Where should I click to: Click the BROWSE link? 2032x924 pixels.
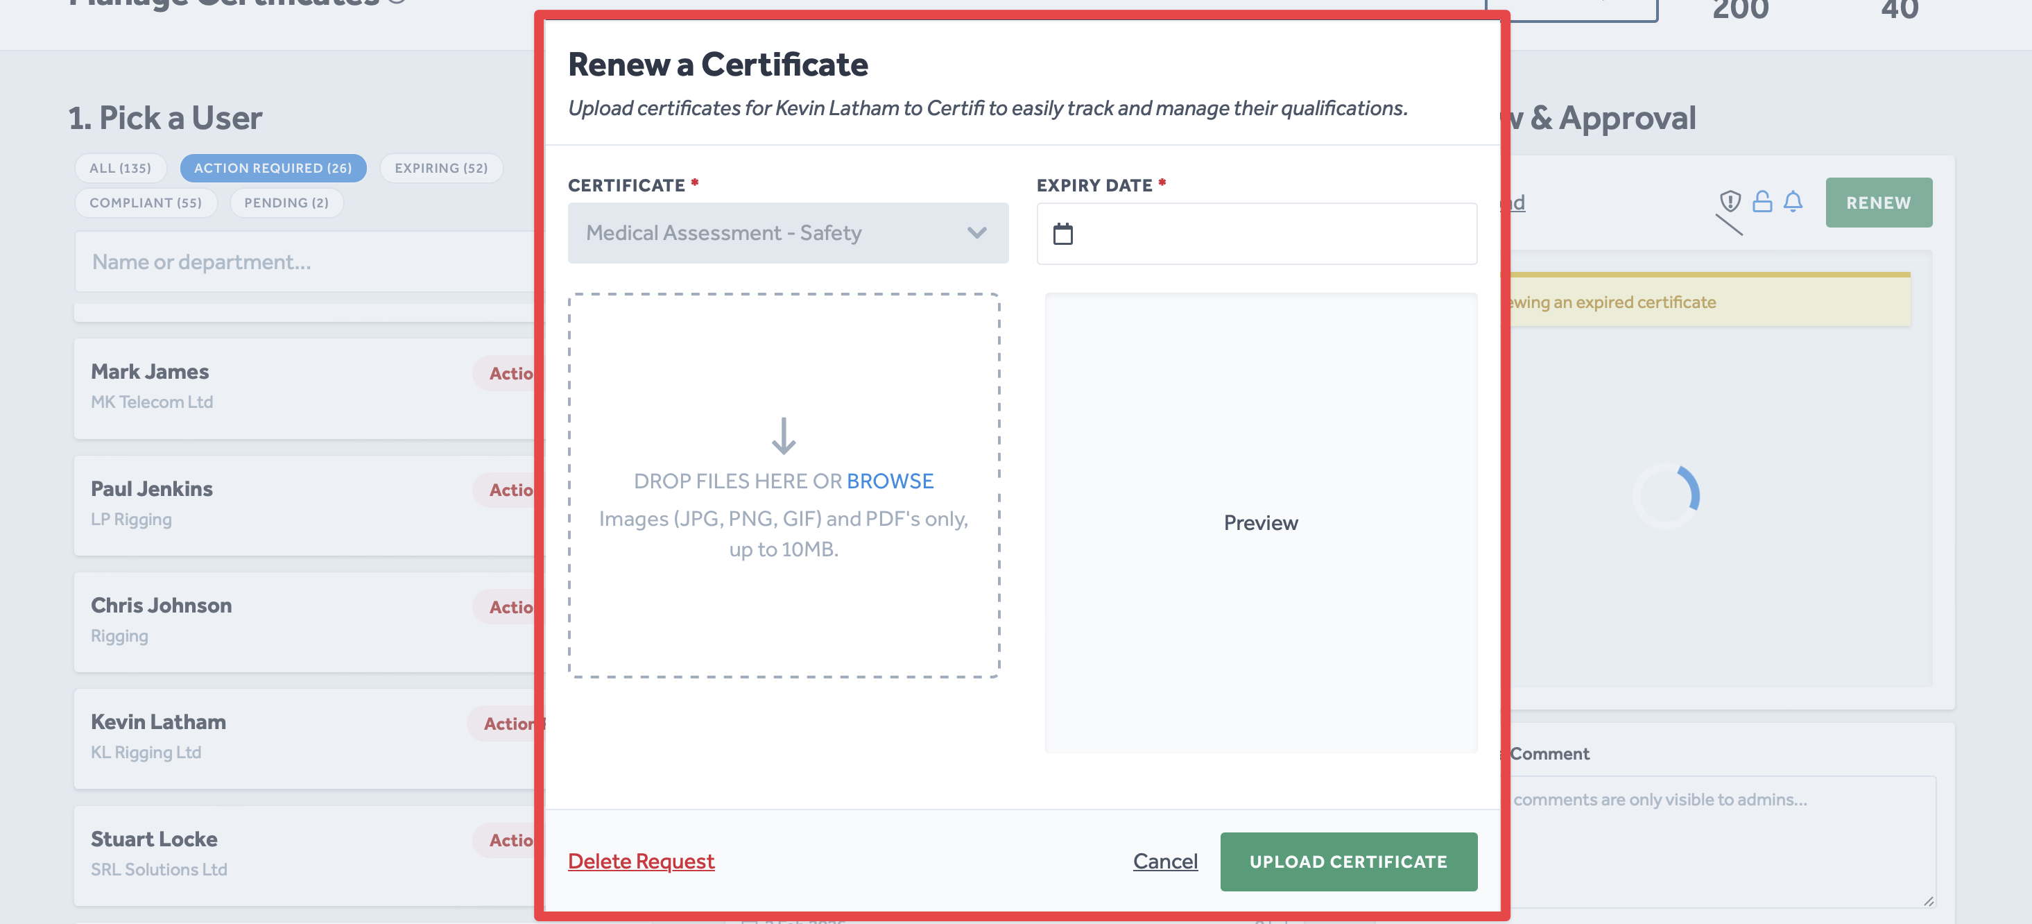[x=890, y=481]
